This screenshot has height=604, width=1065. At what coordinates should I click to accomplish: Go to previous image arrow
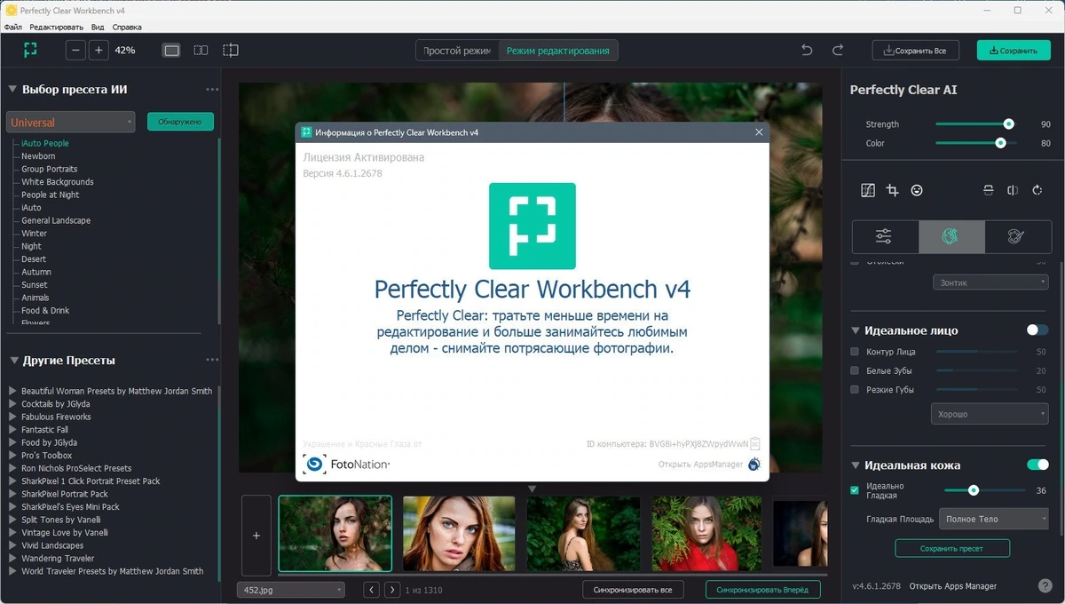click(x=372, y=590)
